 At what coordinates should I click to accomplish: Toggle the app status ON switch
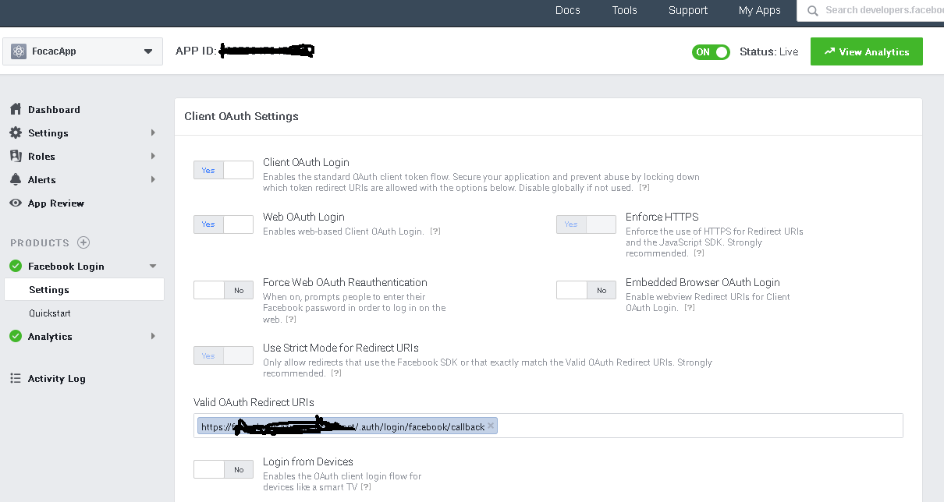711,52
